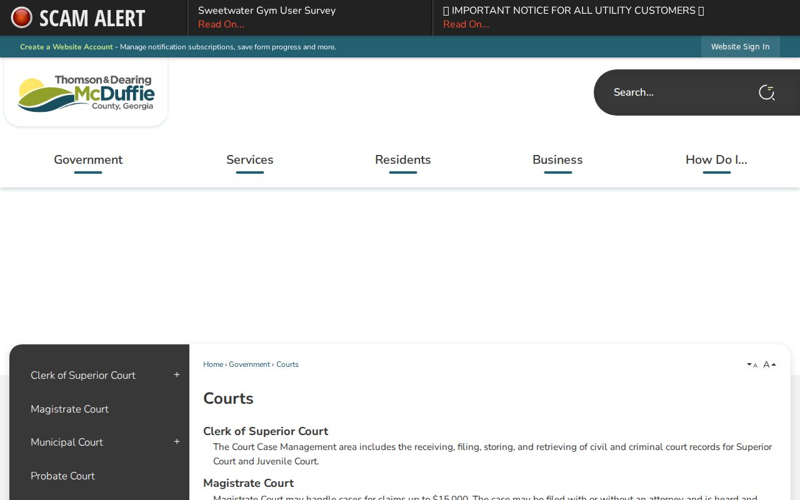Click the Courts page title
This screenshot has height=500, width=800.
(228, 399)
